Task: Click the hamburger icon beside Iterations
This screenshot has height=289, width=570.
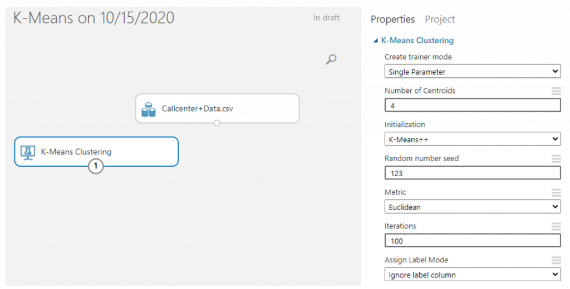Action: [x=556, y=226]
